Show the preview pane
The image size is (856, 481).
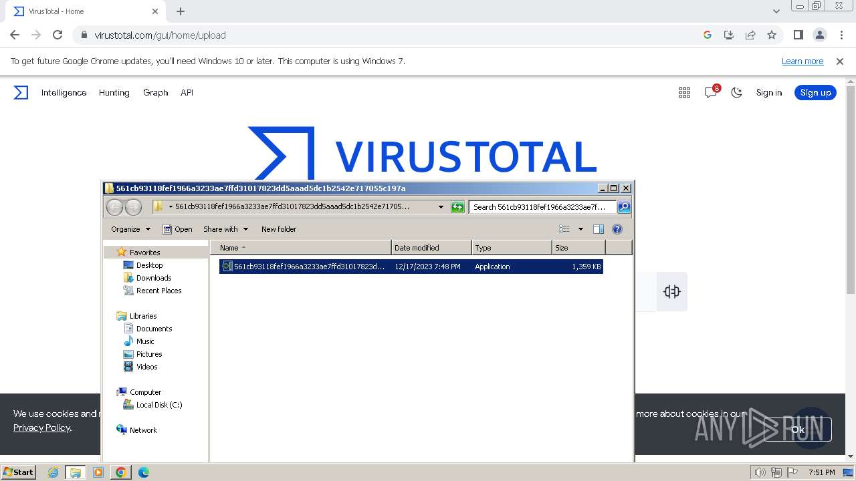pos(599,229)
